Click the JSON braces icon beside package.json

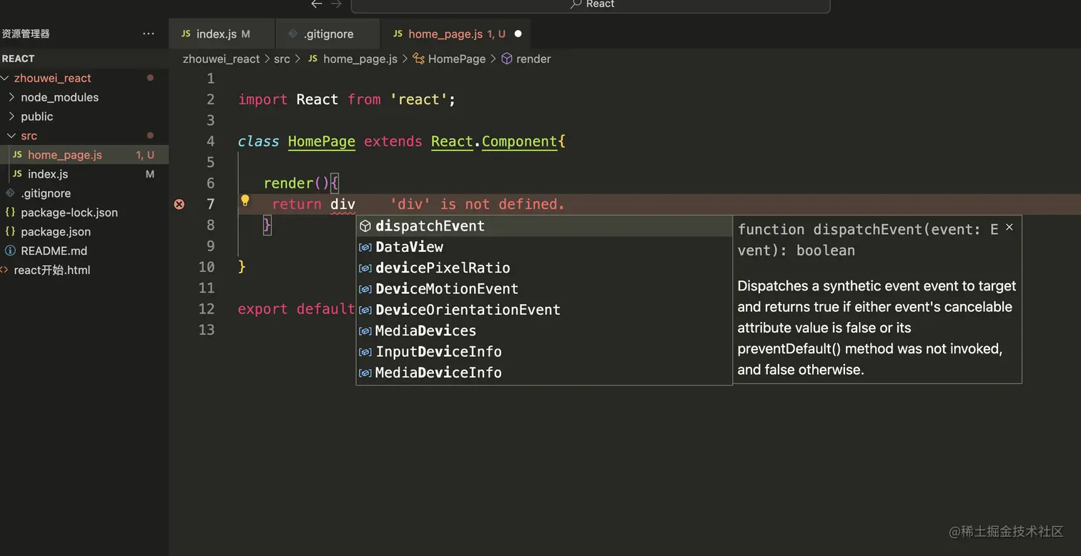10,232
